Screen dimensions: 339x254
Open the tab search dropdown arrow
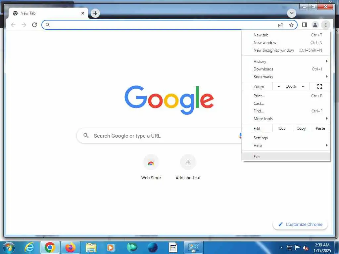click(291, 13)
